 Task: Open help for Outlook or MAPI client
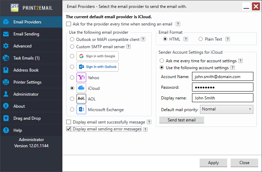[143, 39]
